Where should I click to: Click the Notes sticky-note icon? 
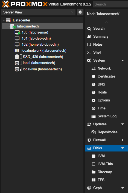click(89, 45)
